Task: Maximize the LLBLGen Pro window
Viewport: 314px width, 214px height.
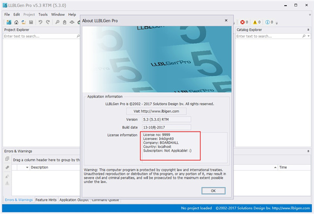Action: tap(296, 5)
